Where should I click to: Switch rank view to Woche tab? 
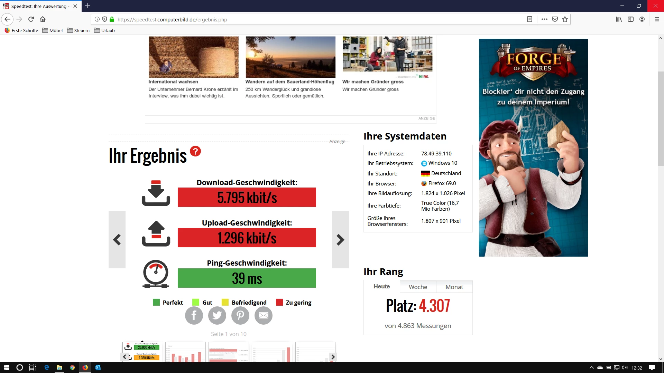pos(418,287)
